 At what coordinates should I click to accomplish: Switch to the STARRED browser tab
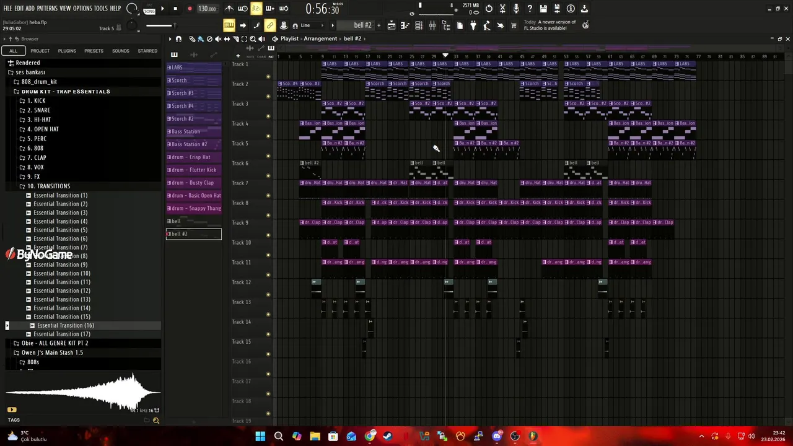click(x=147, y=51)
